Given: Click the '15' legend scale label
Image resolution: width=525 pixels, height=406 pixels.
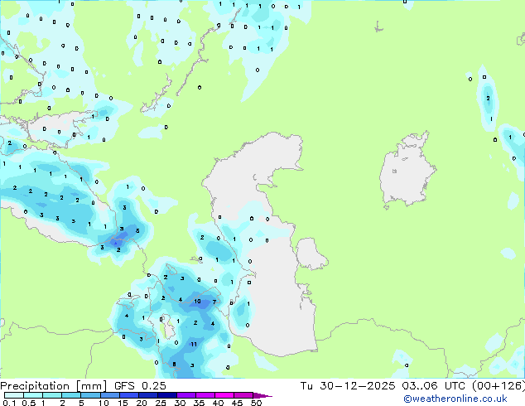Looking at the screenshot, I should point(123,403).
